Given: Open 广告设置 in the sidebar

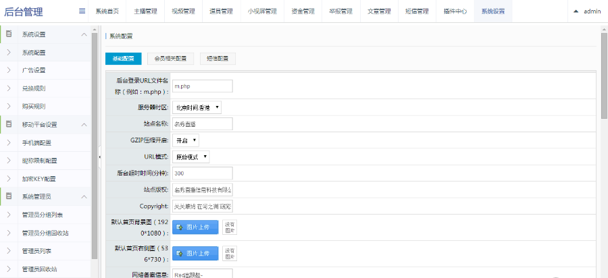Looking at the screenshot, I should coord(34,70).
